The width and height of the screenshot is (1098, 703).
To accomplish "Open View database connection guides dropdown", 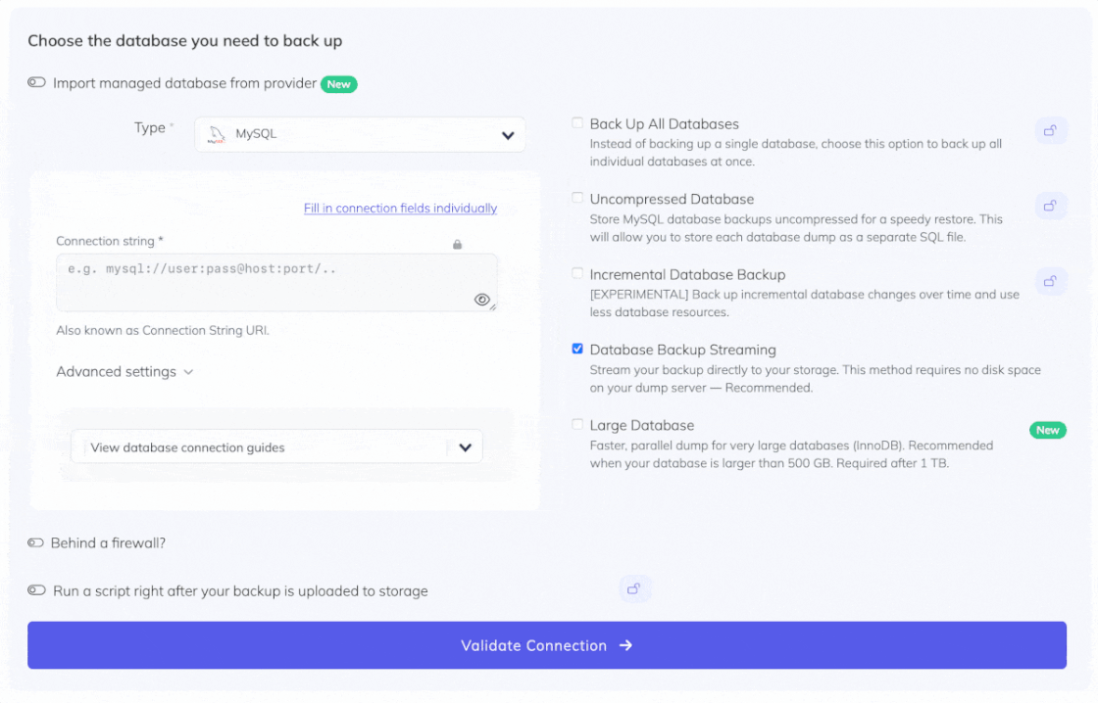I will click(x=276, y=447).
